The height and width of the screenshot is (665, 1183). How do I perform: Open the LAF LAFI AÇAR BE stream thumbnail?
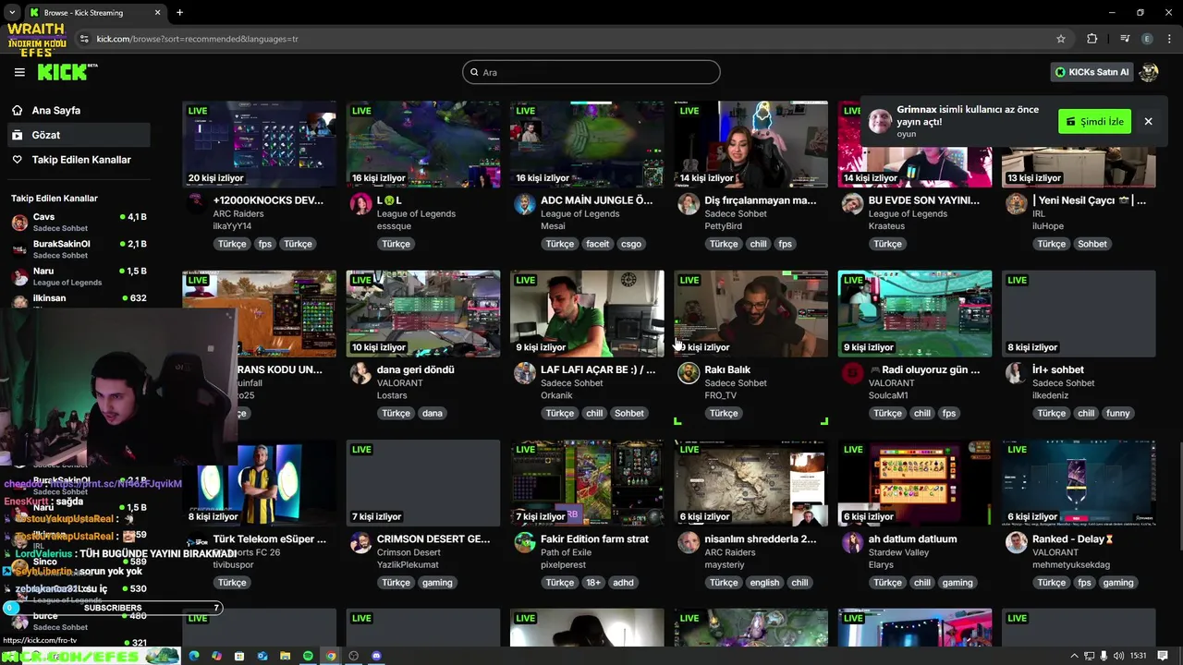587,313
